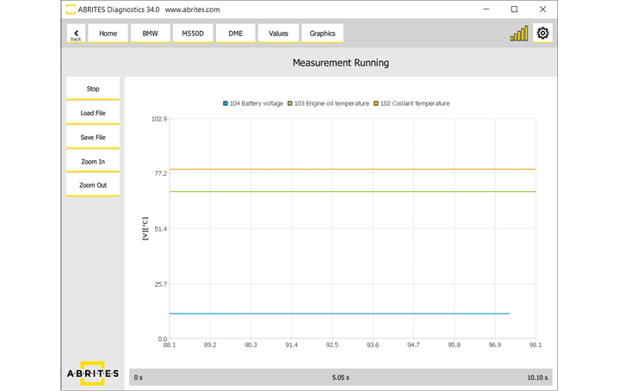This screenshot has height=391, width=619.
Task: Stop the running measurement
Action: (93, 89)
